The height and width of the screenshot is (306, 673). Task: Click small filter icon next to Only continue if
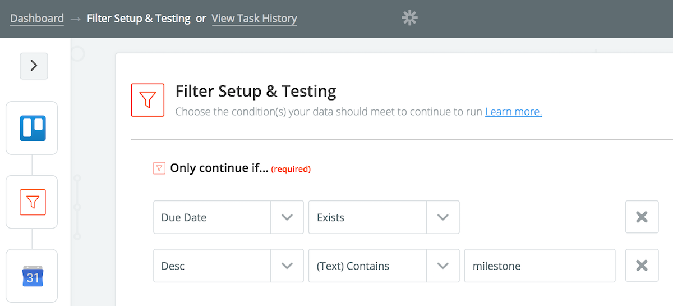[x=159, y=168]
